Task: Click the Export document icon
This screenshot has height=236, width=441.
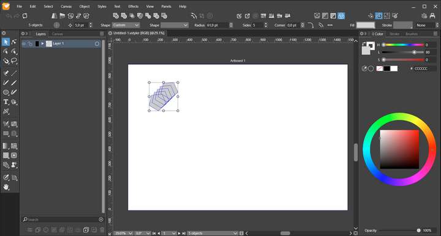Action: pyautogui.click(x=247, y=16)
